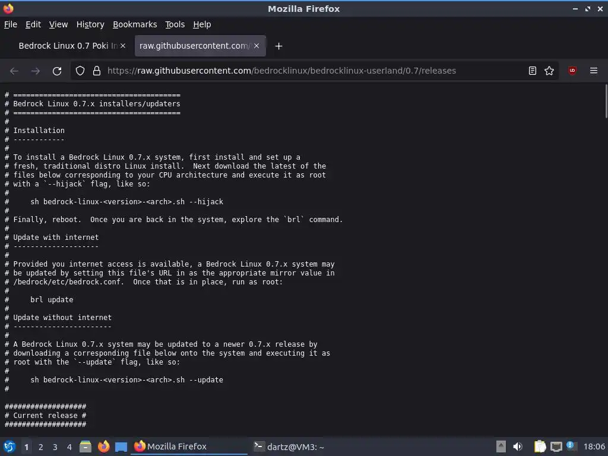The height and width of the screenshot is (456, 608).
Task: Click 'Finally, reboot.' sentence line
Action: (x=174, y=220)
